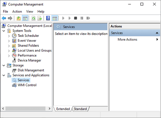
Task: Click the second Start Service play icon
Action: coord(69,18)
